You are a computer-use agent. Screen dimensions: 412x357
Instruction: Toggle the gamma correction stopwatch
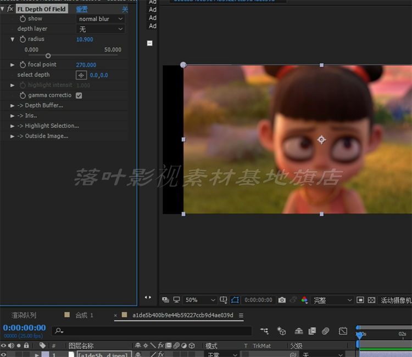[x=23, y=95]
